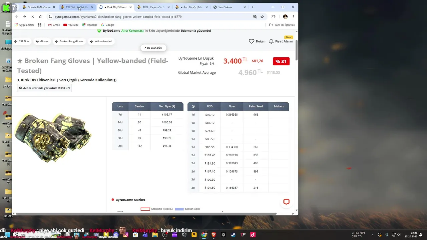Go back in the browser

pos(17,17)
